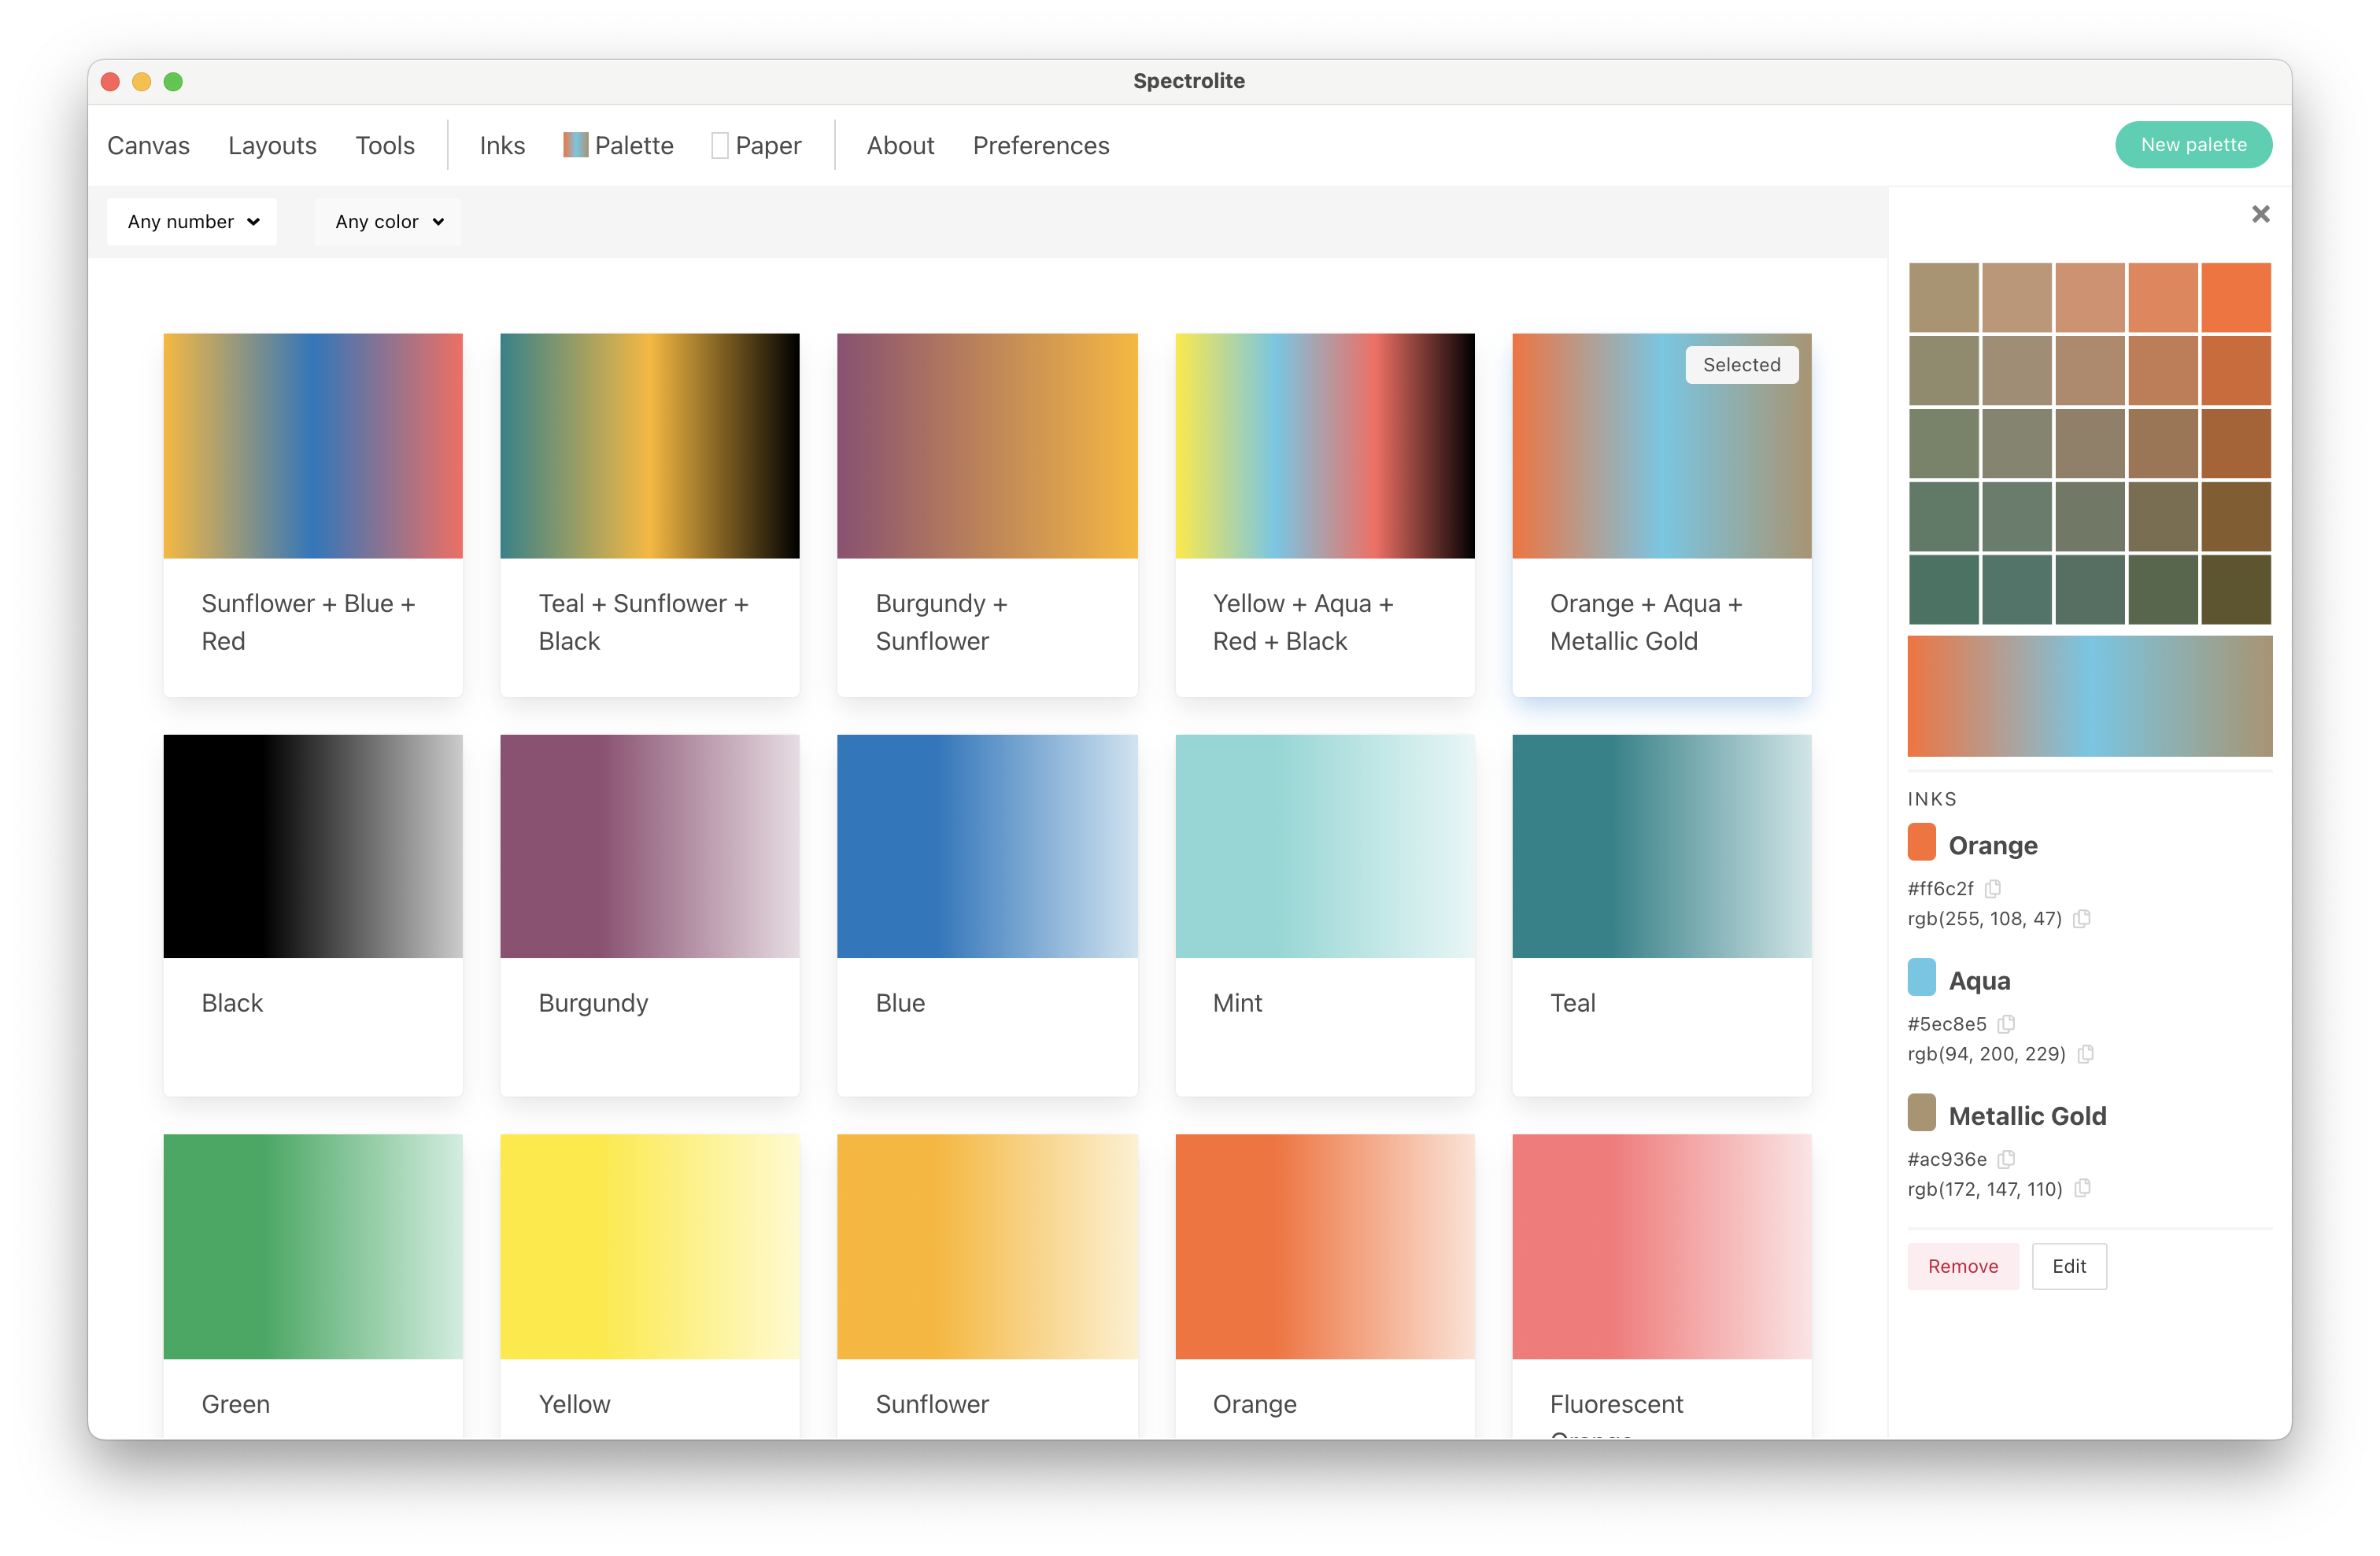The image size is (2380, 1556).
Task: Copy the Orange hex code #ff6c2f
Action: 1993,888
